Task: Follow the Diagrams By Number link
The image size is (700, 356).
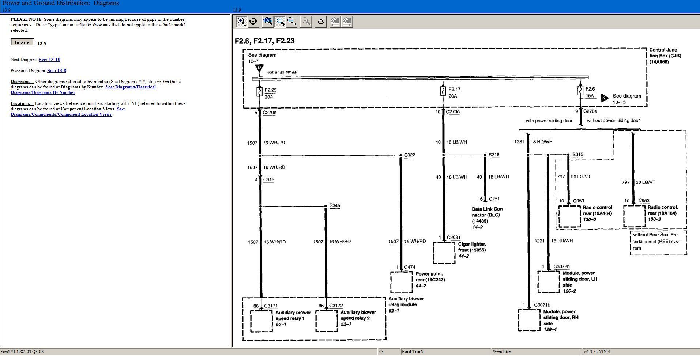Action: [x=43, y=92]
